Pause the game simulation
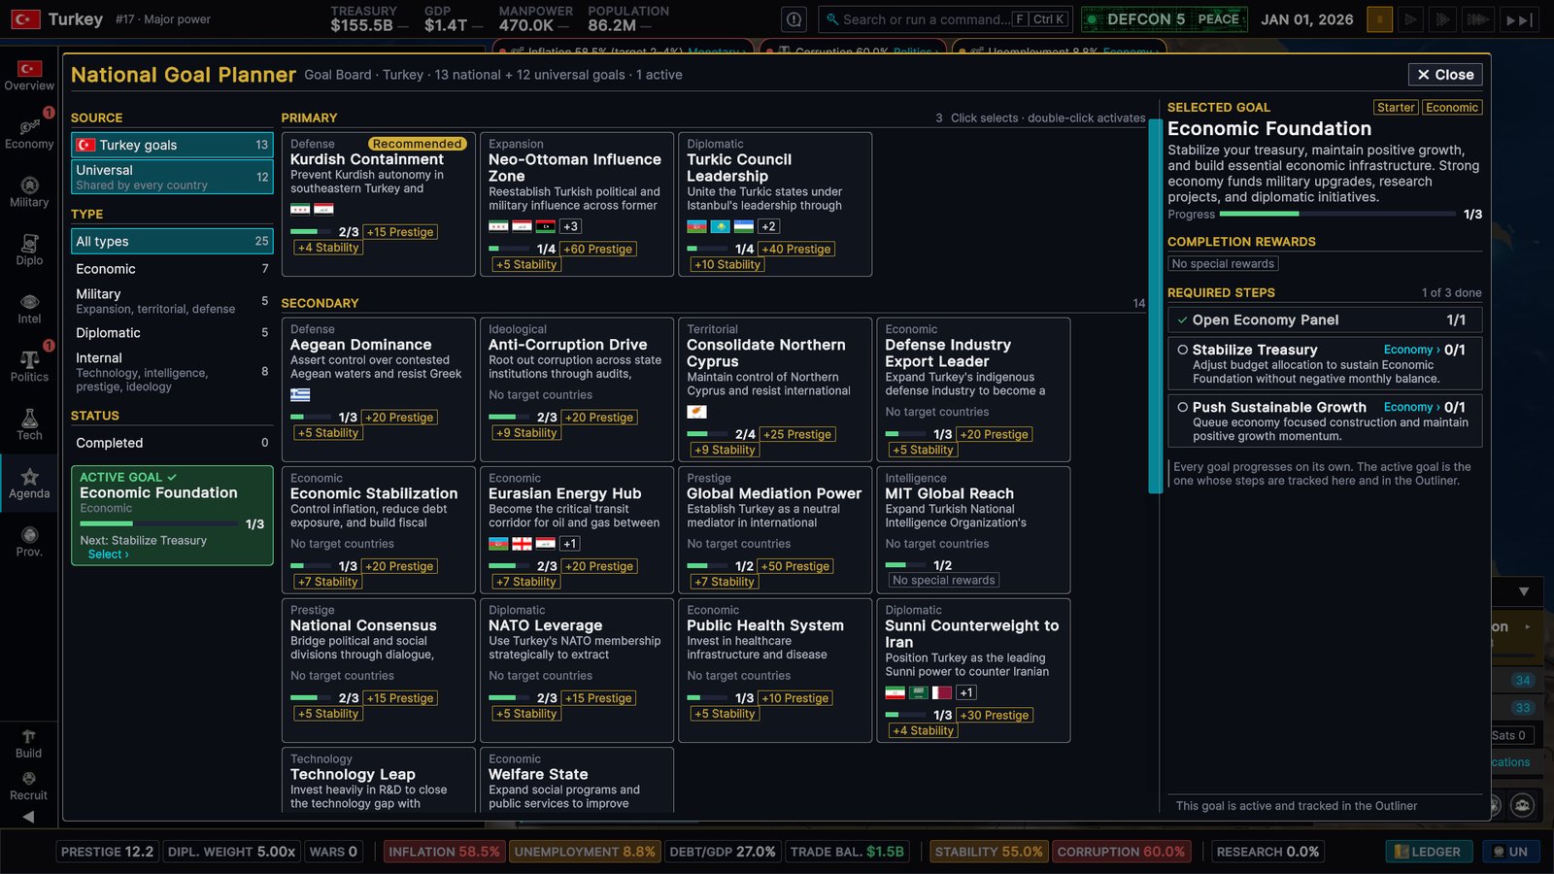Viewport: 1554px width, 874px height. coord(1379,19)
